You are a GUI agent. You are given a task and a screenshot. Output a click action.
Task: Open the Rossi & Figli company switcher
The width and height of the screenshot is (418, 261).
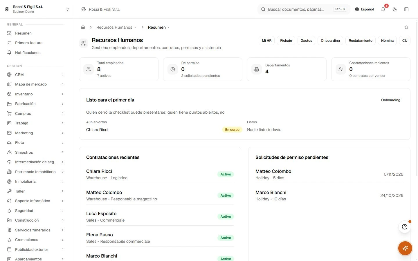[x=37, y=9]
